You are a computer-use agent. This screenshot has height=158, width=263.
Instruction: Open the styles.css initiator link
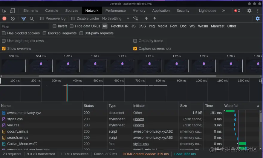pyautogui.click(x=141, y=144)
